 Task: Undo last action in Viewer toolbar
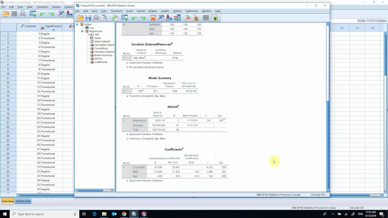click(x=134, y=18)
